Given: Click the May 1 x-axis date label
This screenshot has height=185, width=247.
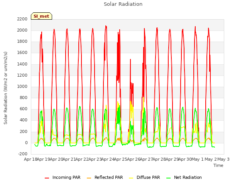Looking at the screenshot, I should pyautogui.click(x=198, y=159).
